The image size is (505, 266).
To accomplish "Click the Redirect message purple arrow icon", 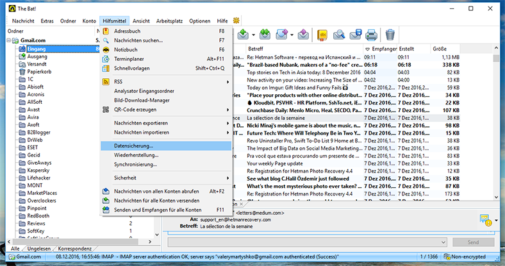I will pos(303,35).
